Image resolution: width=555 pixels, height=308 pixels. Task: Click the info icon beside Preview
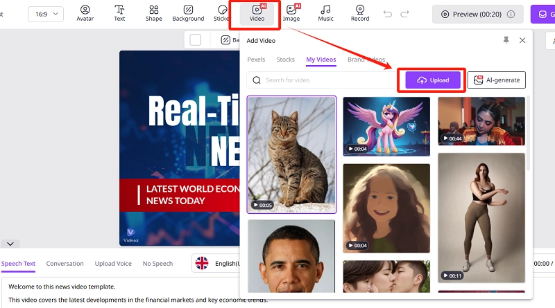pos(511,14)
